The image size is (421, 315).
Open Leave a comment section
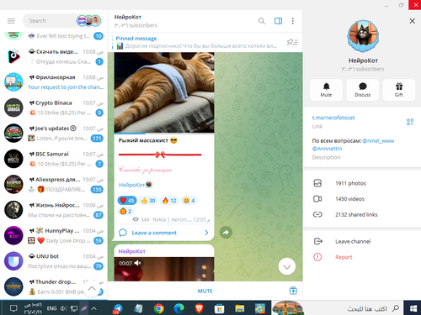click(x=164, y=233)
